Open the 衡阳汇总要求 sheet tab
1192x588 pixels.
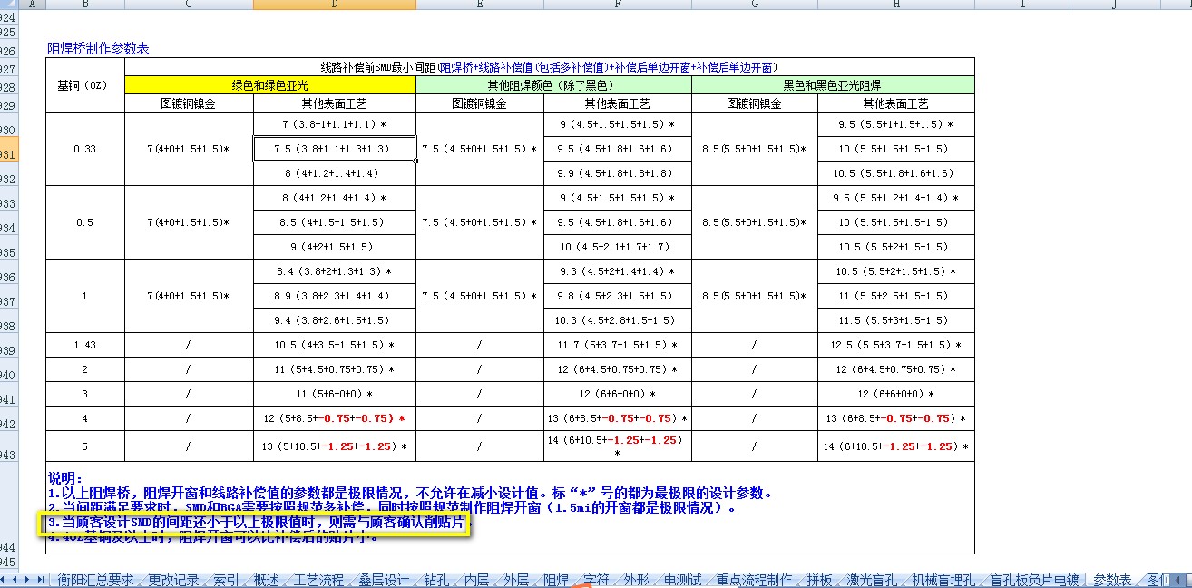point(95,580)
